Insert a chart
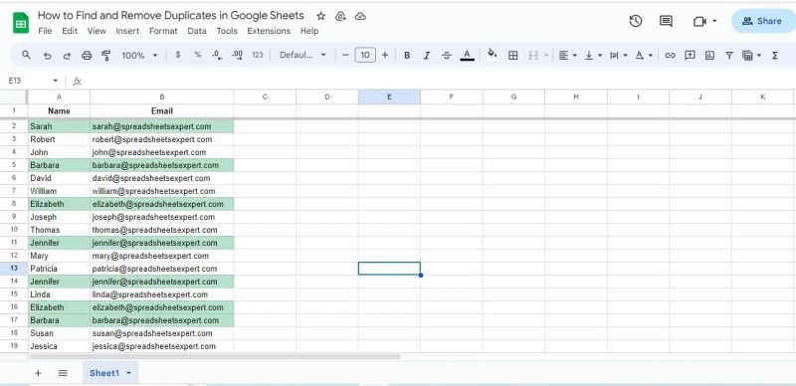The width and height of the screenshot is (796, 386). coord(709,56)
